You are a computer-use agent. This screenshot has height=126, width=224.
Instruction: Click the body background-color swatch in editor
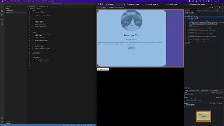pos(47,15)
